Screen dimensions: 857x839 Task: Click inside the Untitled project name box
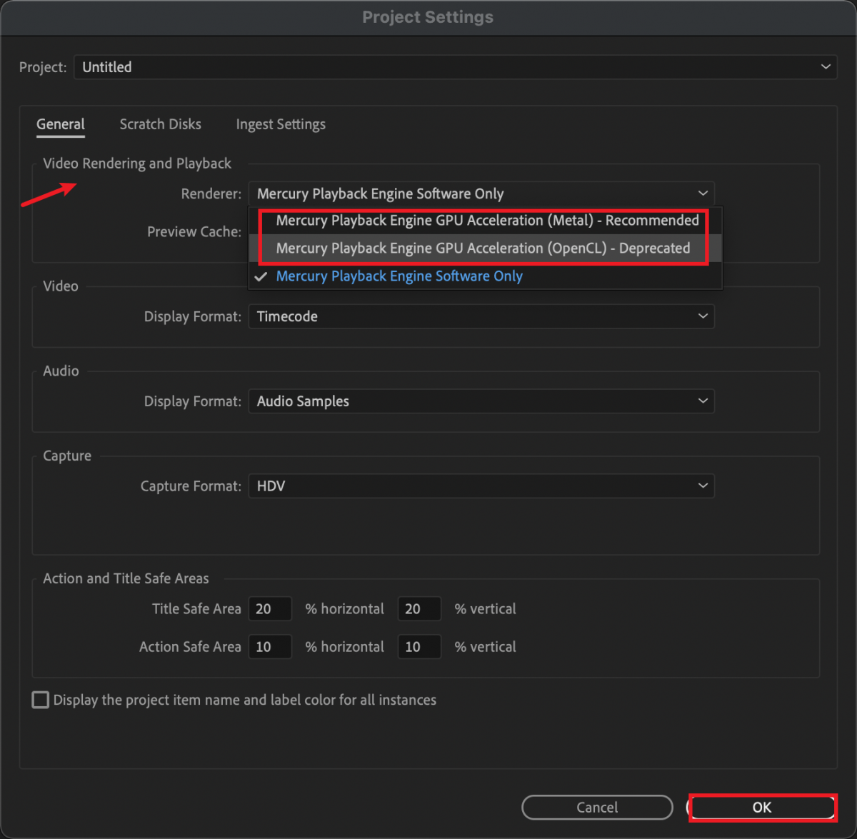pos(286,67)
